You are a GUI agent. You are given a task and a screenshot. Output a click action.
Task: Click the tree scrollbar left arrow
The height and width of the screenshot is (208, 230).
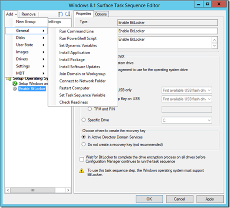pyautogui.click(x=8, y=190)
